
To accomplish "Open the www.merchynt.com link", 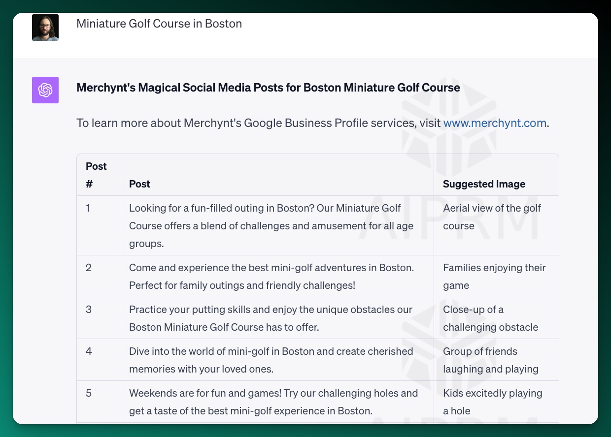I will 495,123.
